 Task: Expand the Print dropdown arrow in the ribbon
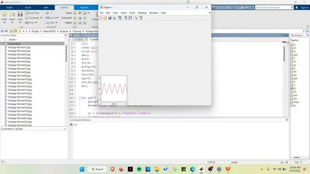tap(36, 23)
